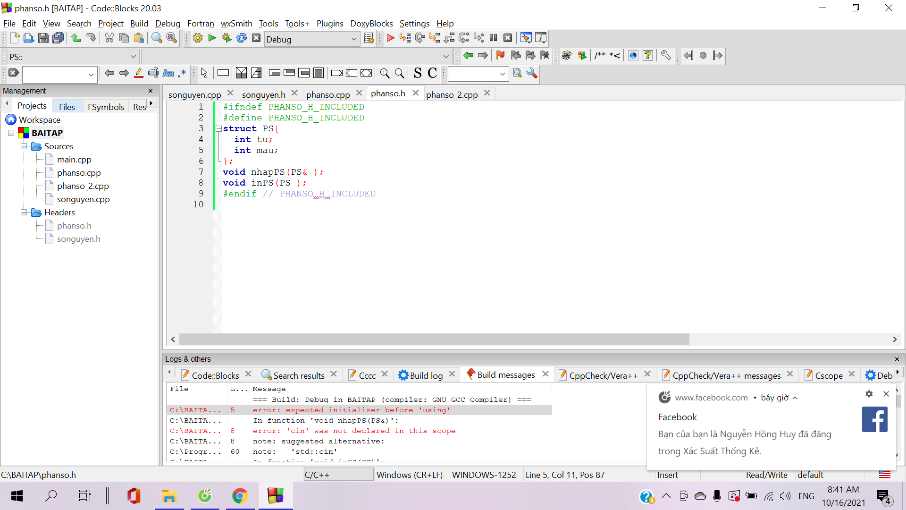Click the editor horizontal scrollbar
The width and height of the screenshot is (906, 510).
(x=434, y=339)
